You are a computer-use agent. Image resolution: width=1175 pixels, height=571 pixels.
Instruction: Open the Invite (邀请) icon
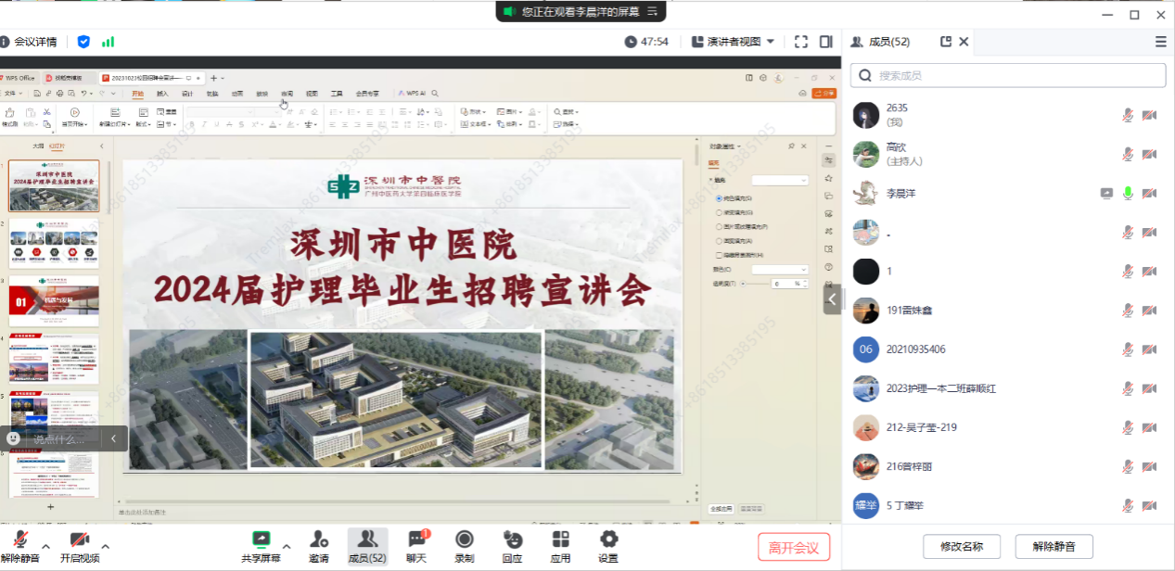(319, 545)
